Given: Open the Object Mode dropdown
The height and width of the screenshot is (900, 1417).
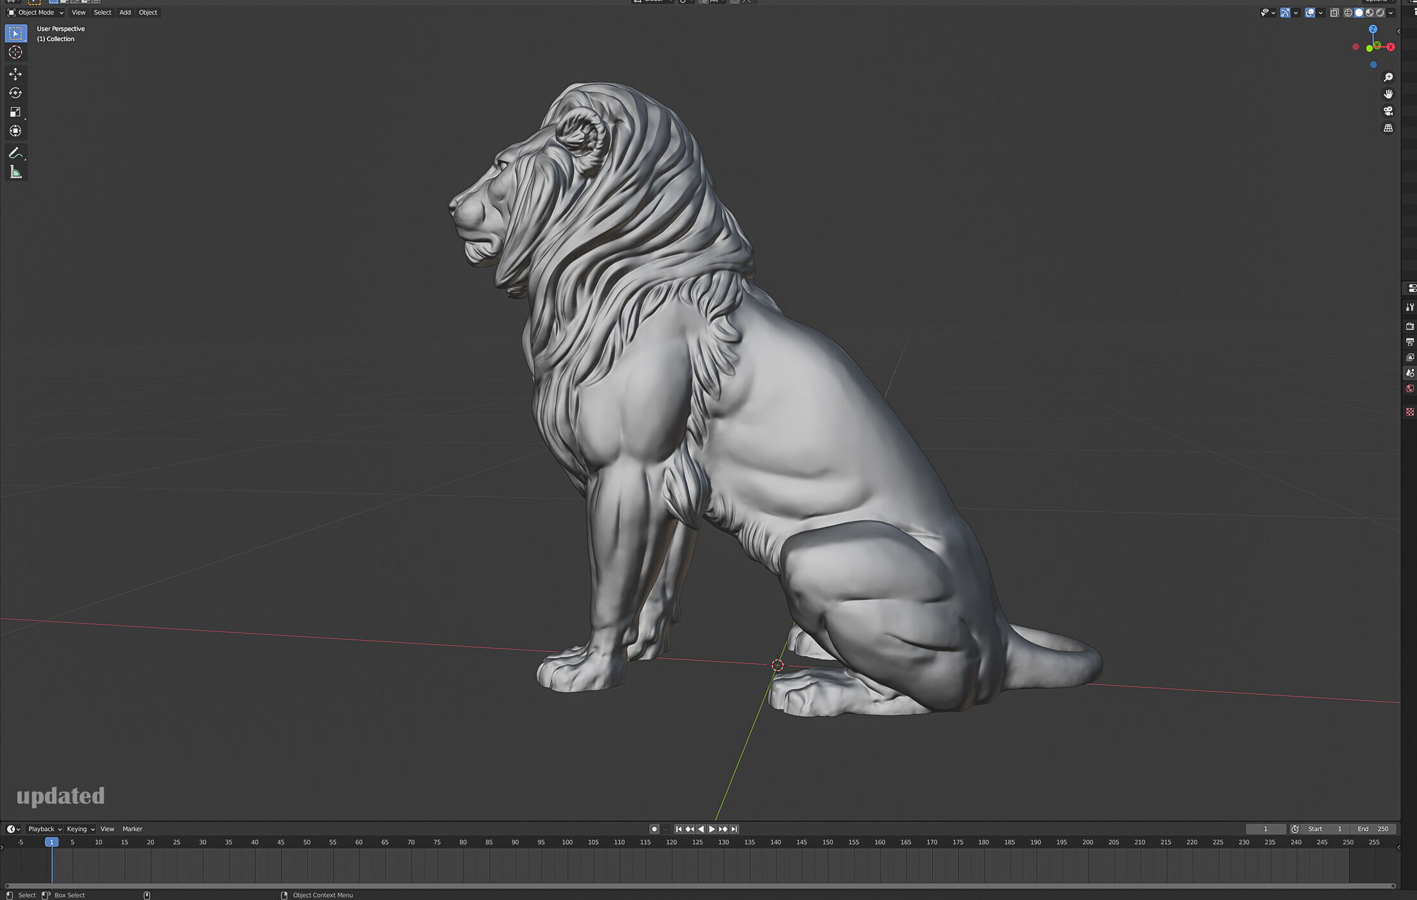Looking at the screenshot, I should (x=36, y=13).
